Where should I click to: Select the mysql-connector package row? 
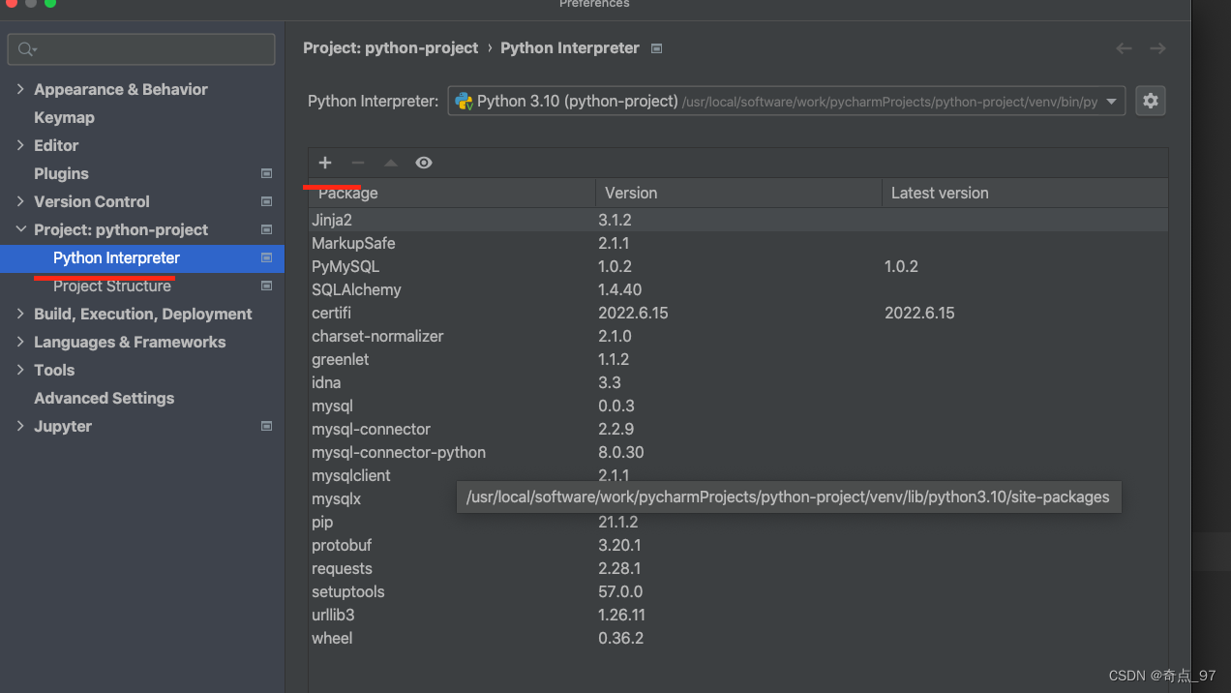tap(738, 429)
